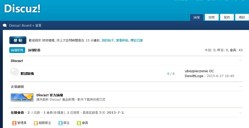Screen dimensions: 249x128
Task: Click the yellow 超級版主 user icon
Action: click(36, 123)
